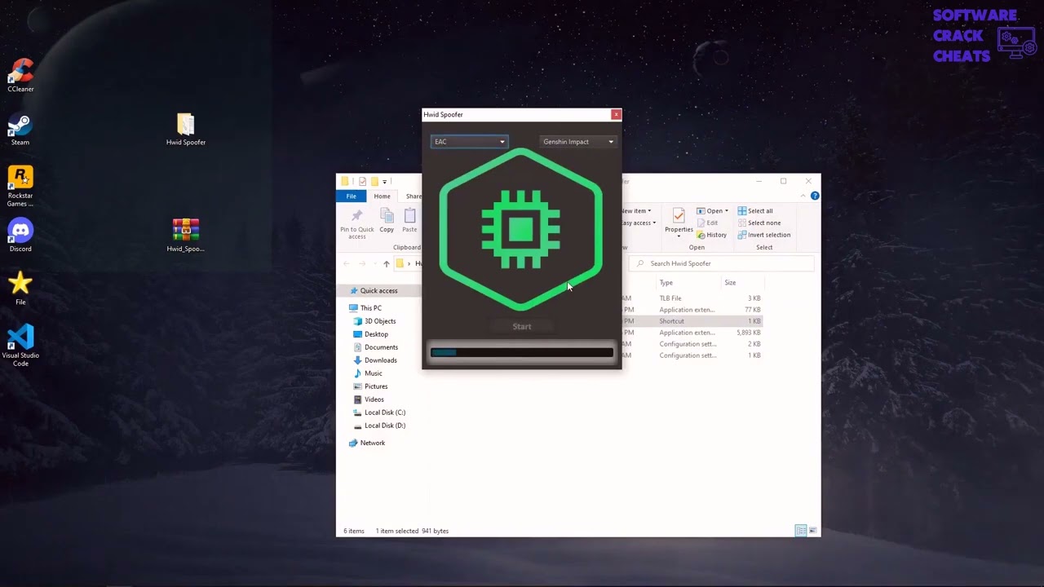
Task: Go up one folder level in Explorer
Action: pos(387,263)
